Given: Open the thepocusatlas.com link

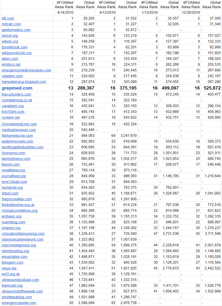Looking at the screenshot, I should pyautogui.click(x=17, y=199).
